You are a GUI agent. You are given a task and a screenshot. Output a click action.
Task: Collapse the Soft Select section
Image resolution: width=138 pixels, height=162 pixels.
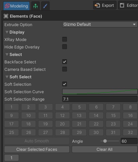(x=7, y=77)
